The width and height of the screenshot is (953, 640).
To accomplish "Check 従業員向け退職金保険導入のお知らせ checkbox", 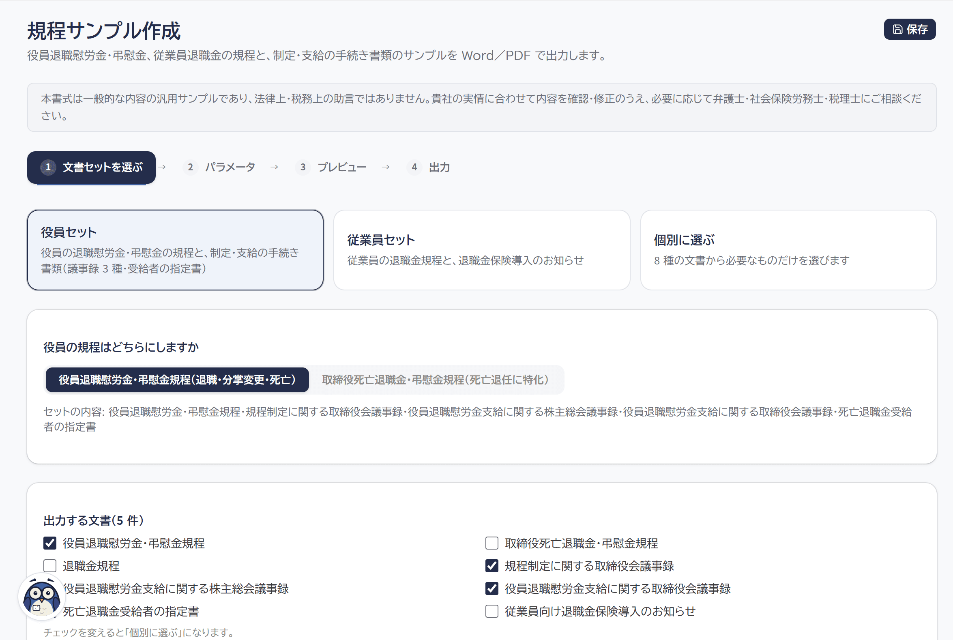I will pyautogui.click(x=492, y=612).
